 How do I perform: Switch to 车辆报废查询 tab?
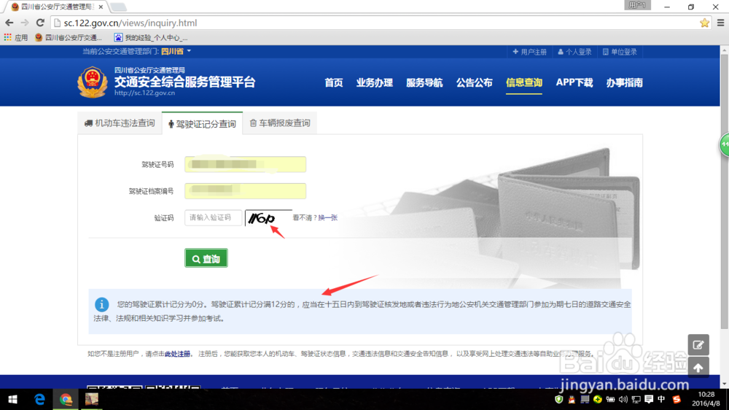coord(281,123)
